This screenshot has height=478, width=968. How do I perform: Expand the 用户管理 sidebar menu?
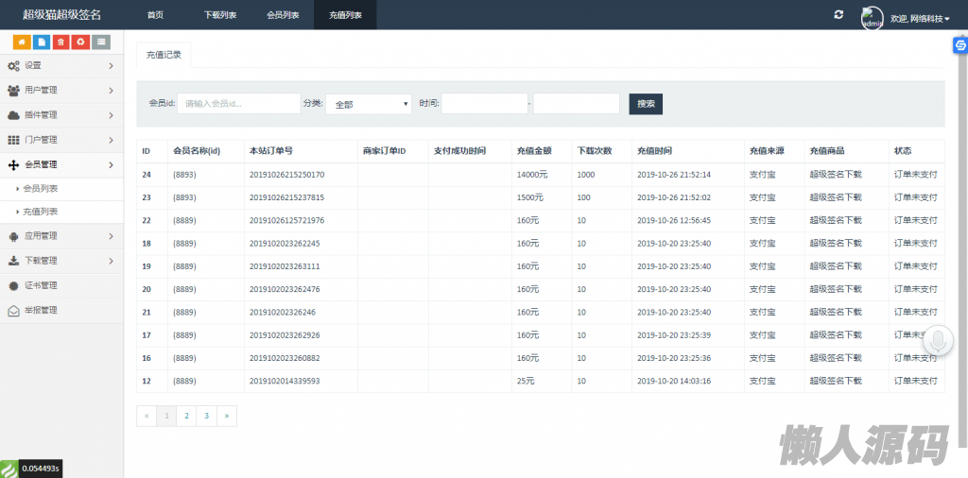[61, 90]
